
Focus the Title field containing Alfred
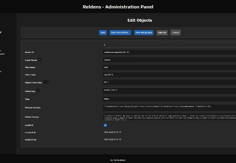pos(169,99)
